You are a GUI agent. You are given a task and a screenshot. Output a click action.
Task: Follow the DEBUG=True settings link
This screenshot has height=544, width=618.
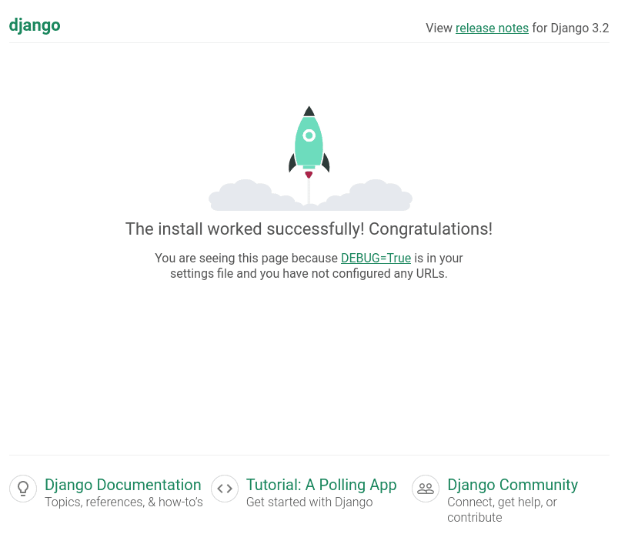376,258
